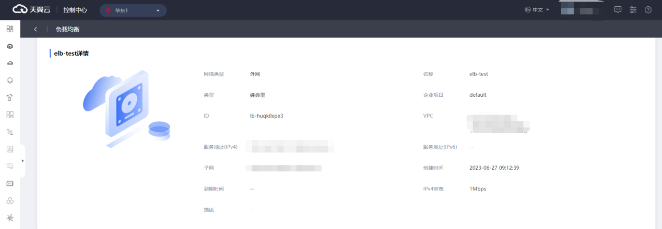
Task: Open the sun-shaped icon at the sidebar bottom
Action: [10, 218]
